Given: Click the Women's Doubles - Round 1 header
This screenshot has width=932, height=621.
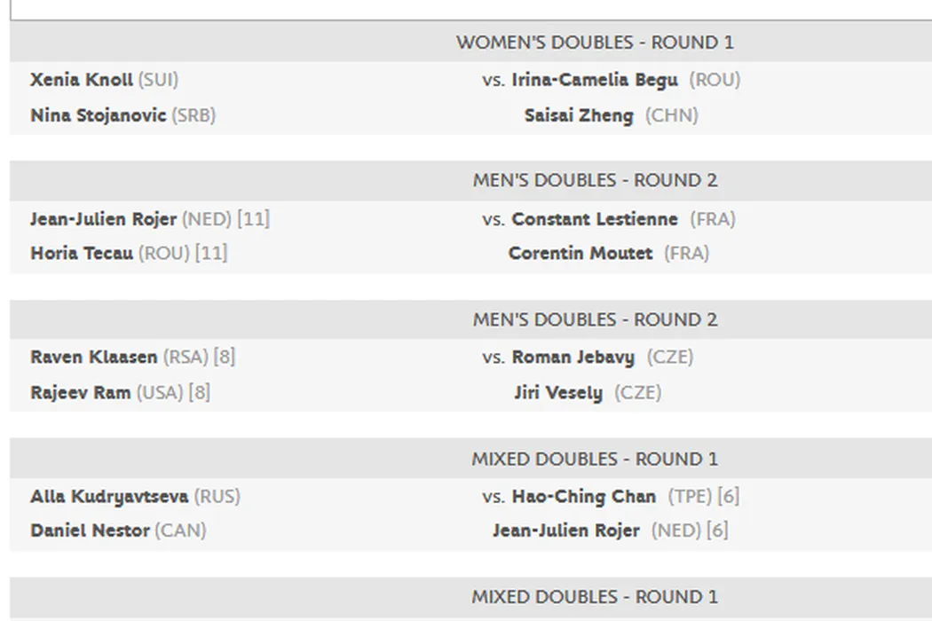Looking at the screenshot, I should (x=595, y=43).
